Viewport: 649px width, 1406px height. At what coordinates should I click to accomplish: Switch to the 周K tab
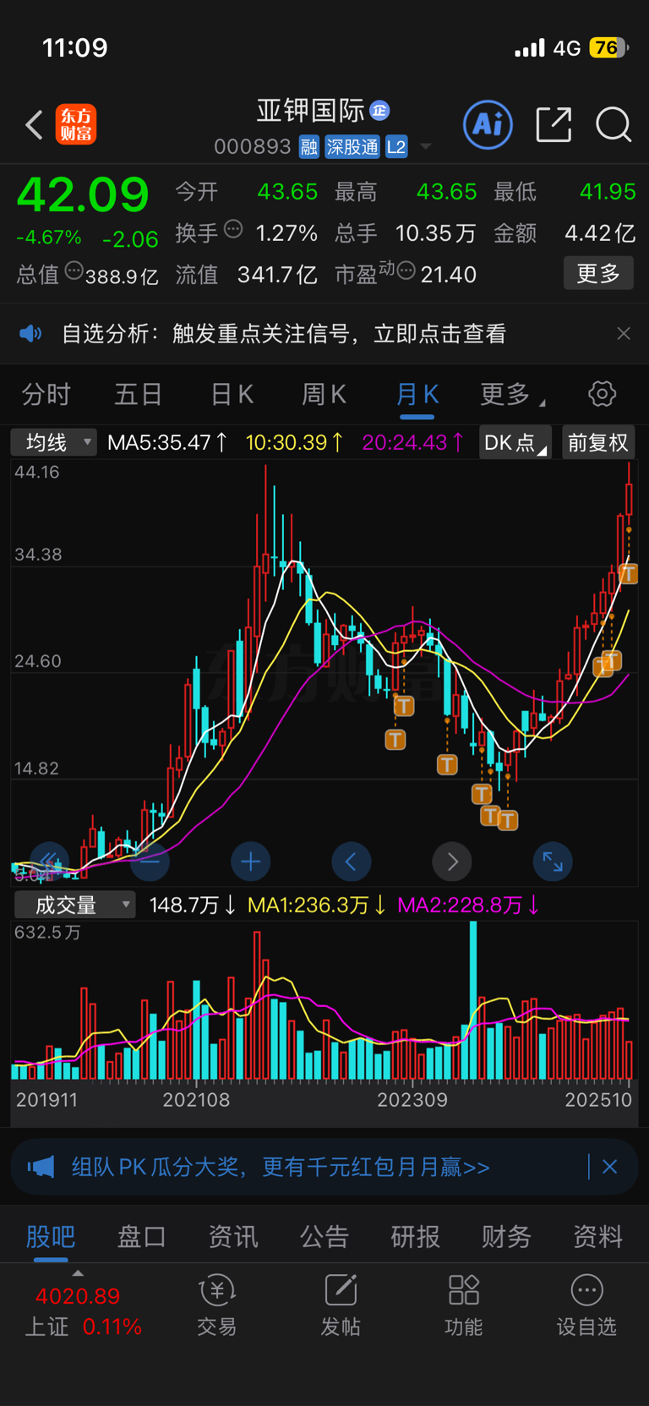324,394
